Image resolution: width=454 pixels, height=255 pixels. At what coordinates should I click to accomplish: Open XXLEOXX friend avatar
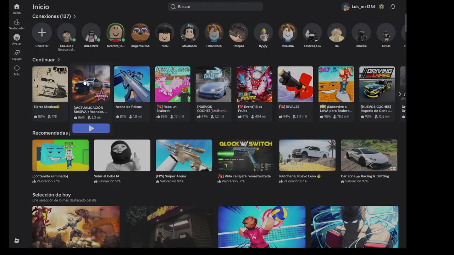coord(66,33)
